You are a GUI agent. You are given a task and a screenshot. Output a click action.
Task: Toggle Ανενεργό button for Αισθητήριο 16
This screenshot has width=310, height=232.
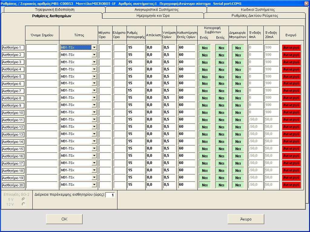pos(291,156)
